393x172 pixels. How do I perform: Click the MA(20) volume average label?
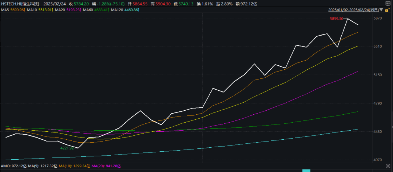(x=99, y=166)
